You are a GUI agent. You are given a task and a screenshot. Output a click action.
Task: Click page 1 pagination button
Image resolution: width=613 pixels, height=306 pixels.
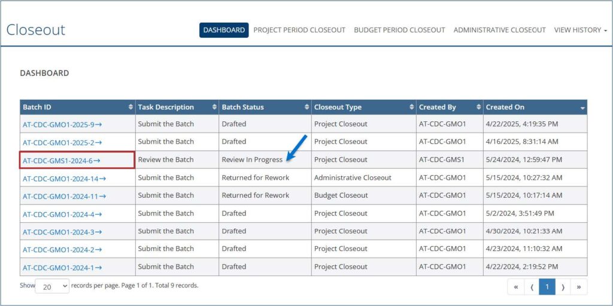pos(547,287)
